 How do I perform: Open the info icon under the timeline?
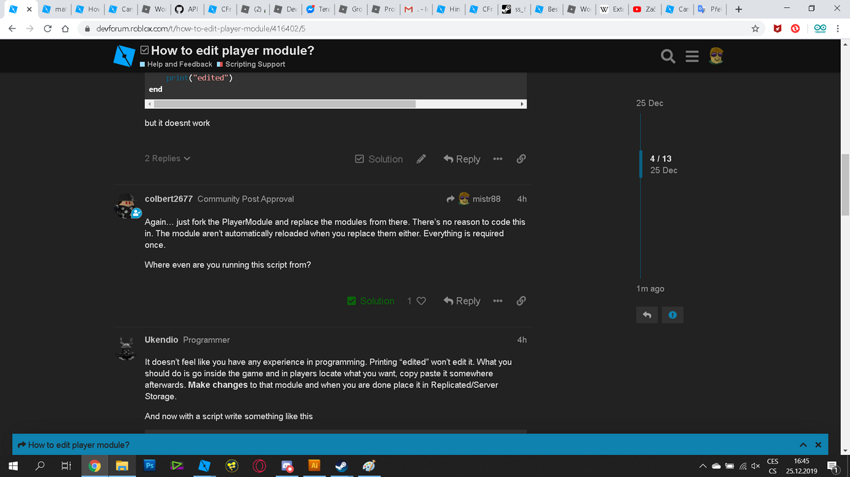[673, 315]
